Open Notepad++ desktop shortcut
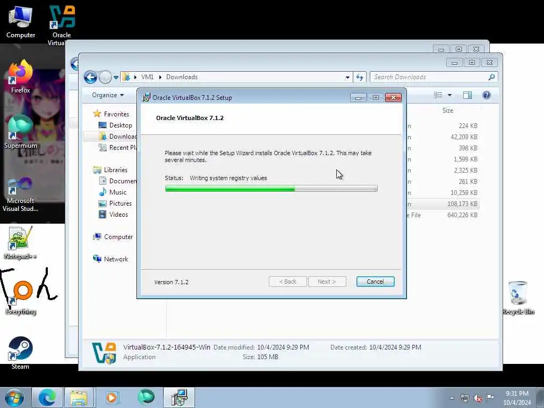 point(20,243)
